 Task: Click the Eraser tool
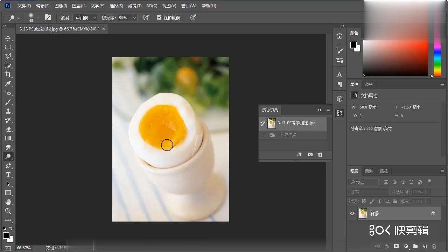pyautogui.click(x=8, y=129)
